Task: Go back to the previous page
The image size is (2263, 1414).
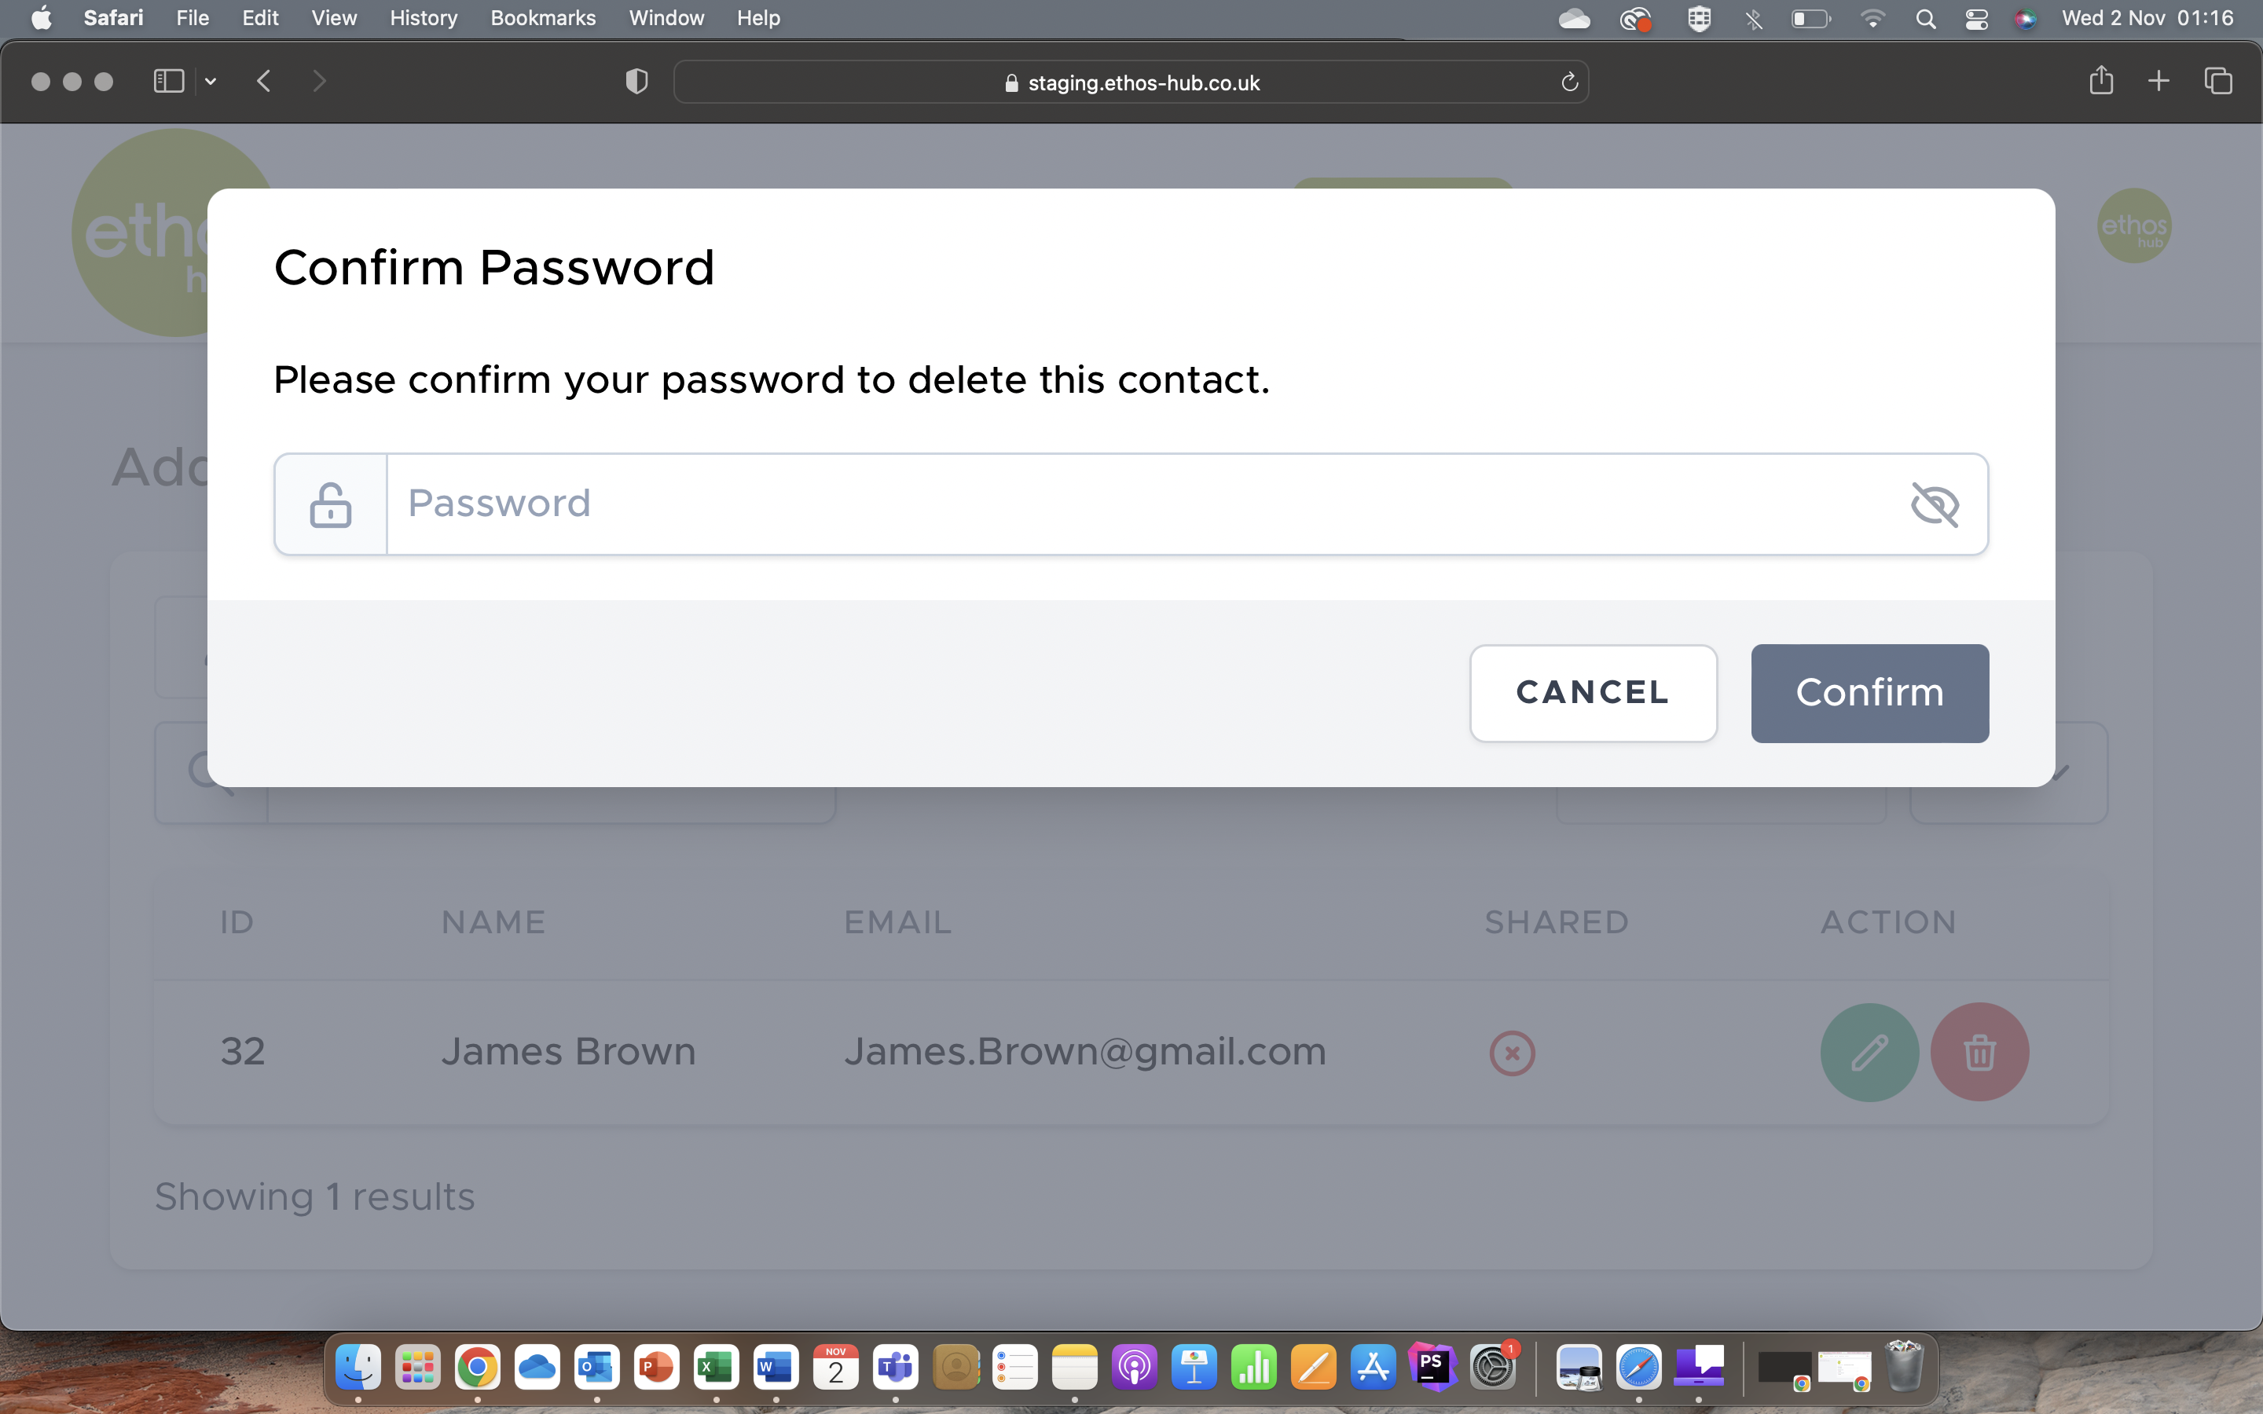Action: point(264,82)
